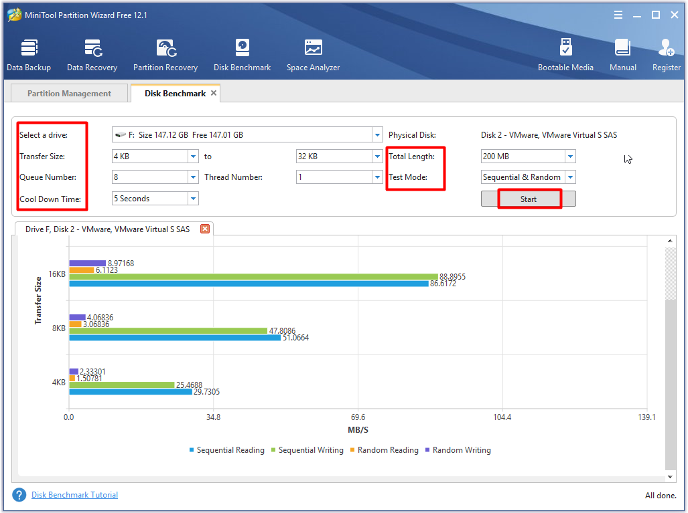Open the Disk Benchmark Tutorial link
This screenshot has width=688, height=513.
(x=74, y=495)
